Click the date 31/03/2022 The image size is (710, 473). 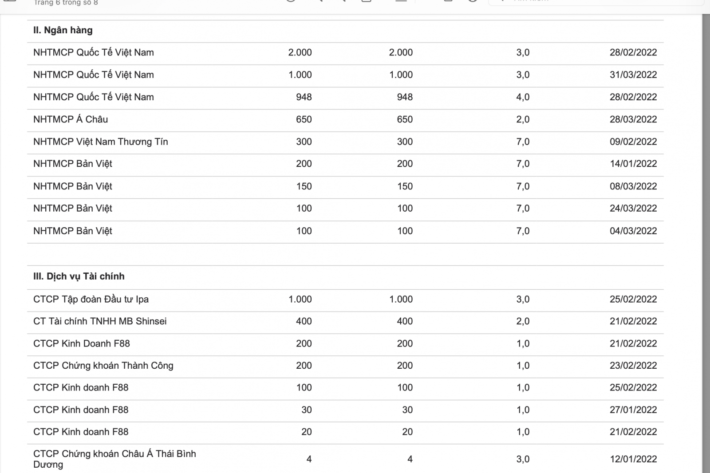click(x=633, y=75)
